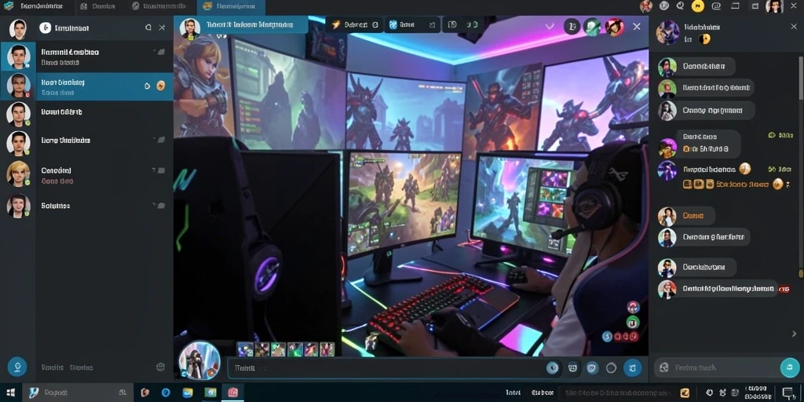Image resolution: width=804 pixels, height=402 pixels.
Task: Open the notification center icon on the taskbar
Action: click(x=790, y=393)
